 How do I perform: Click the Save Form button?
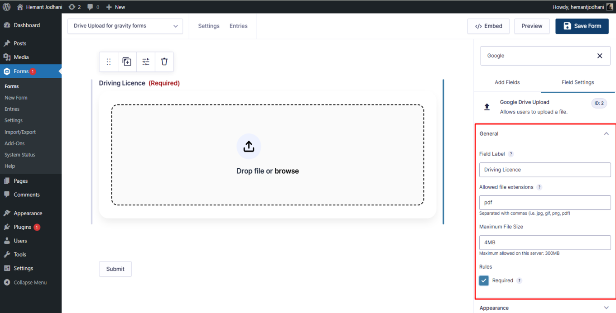[582, 26]
